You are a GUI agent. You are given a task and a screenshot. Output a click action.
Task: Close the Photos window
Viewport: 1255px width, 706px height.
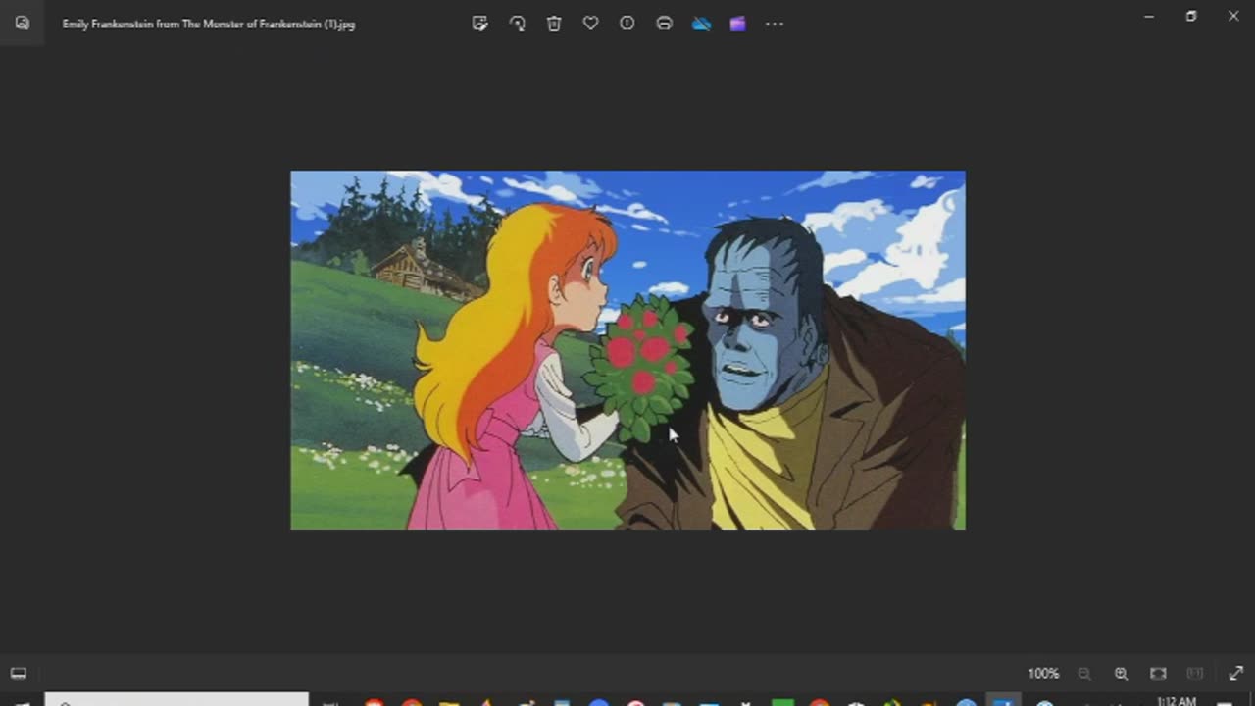pos(1233,16)
